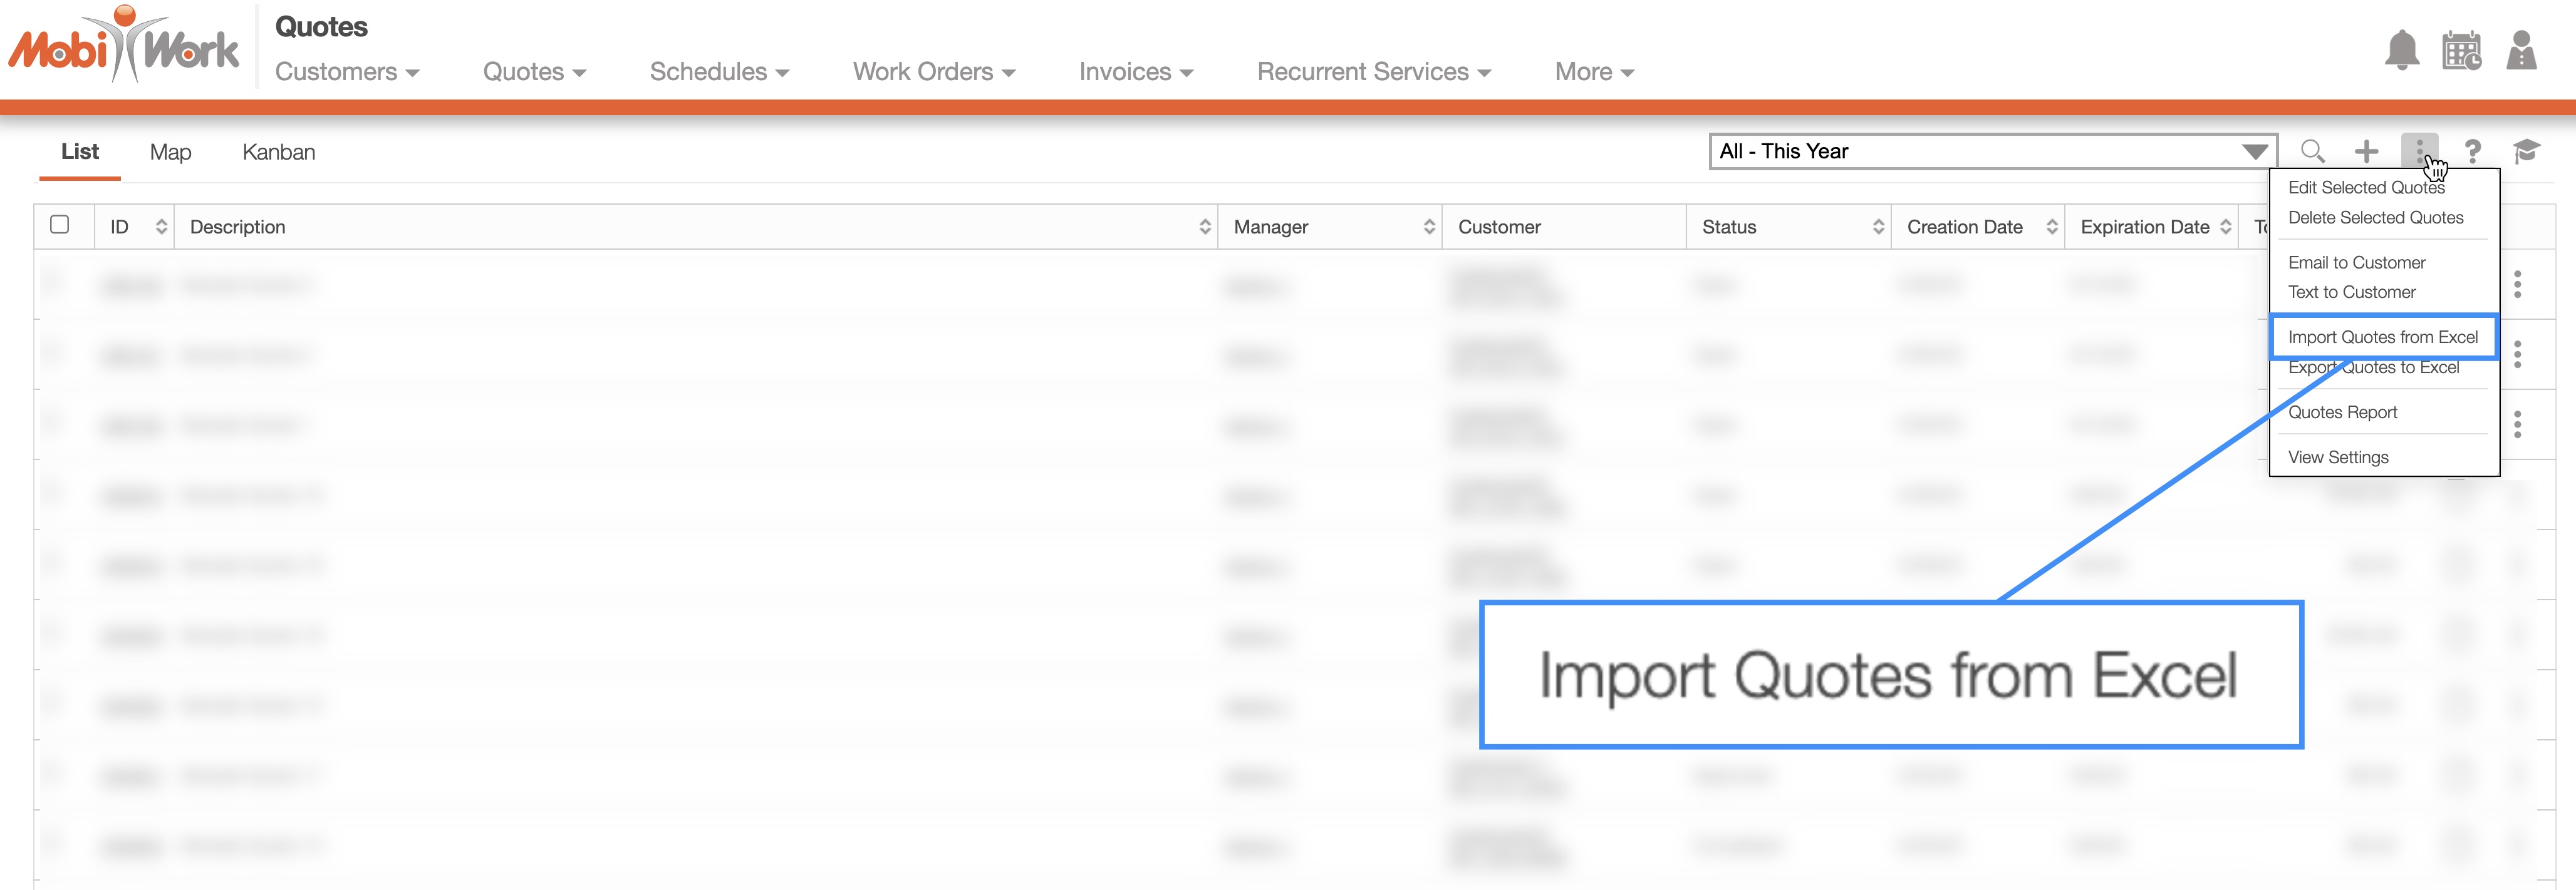Click the plus icon to add quote
This screenshot has height=890, width=2576.
click(2366, 152)
